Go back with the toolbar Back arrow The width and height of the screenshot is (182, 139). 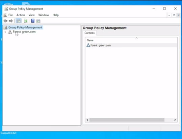[5, 21]
